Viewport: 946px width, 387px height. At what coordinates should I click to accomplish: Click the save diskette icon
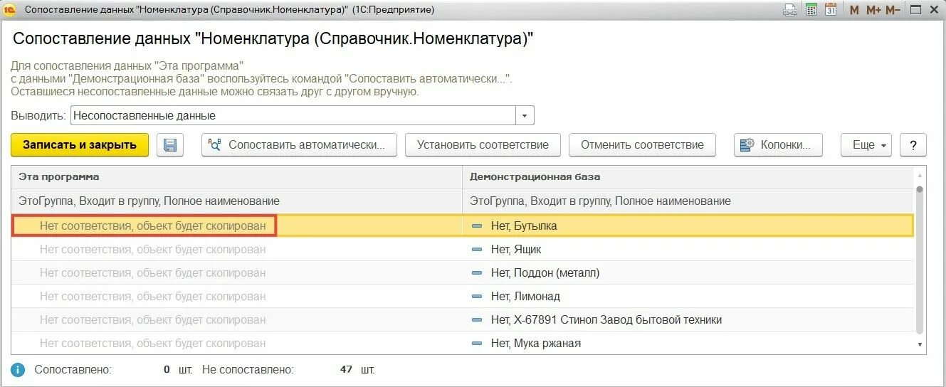click(x=170, y=145)
